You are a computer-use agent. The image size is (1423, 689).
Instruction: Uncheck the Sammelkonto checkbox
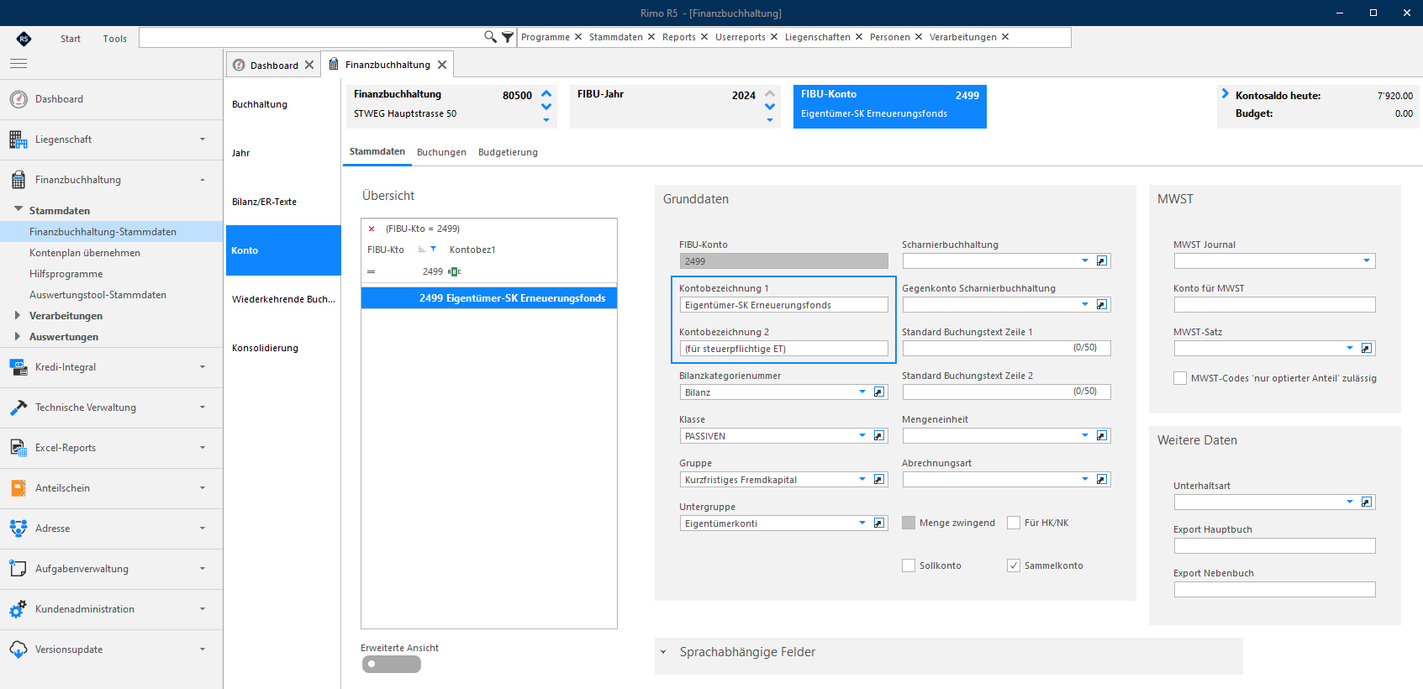pos(1014,565)
